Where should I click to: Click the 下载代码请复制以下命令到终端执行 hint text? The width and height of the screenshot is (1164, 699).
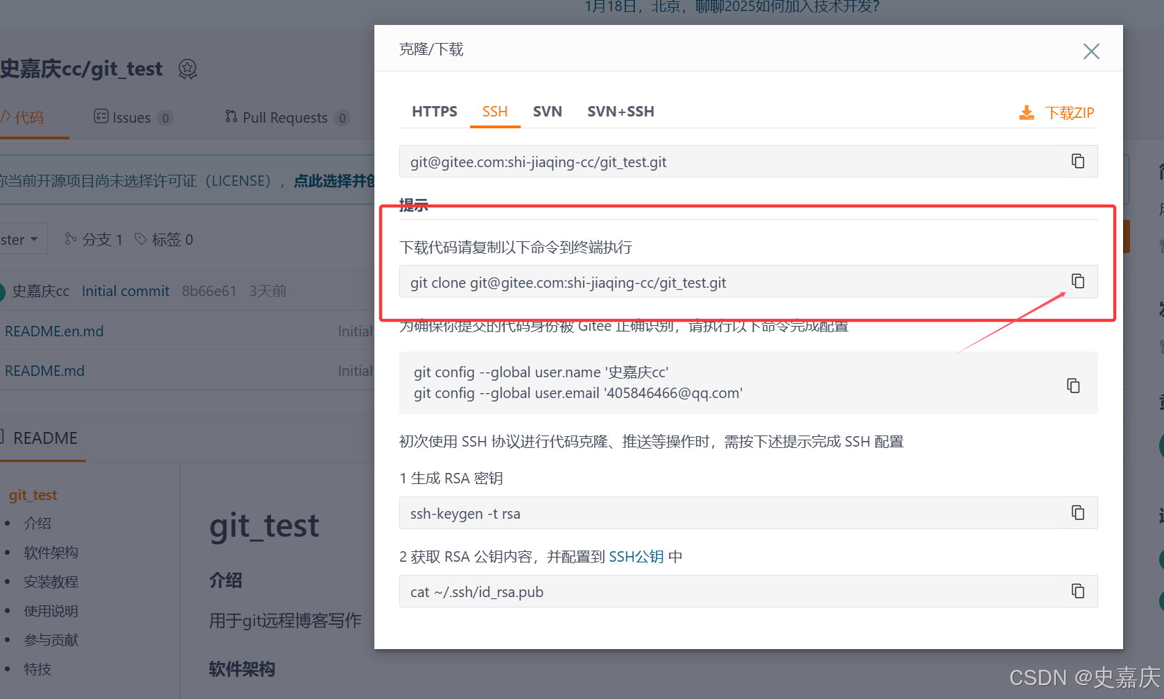(516, 247)
